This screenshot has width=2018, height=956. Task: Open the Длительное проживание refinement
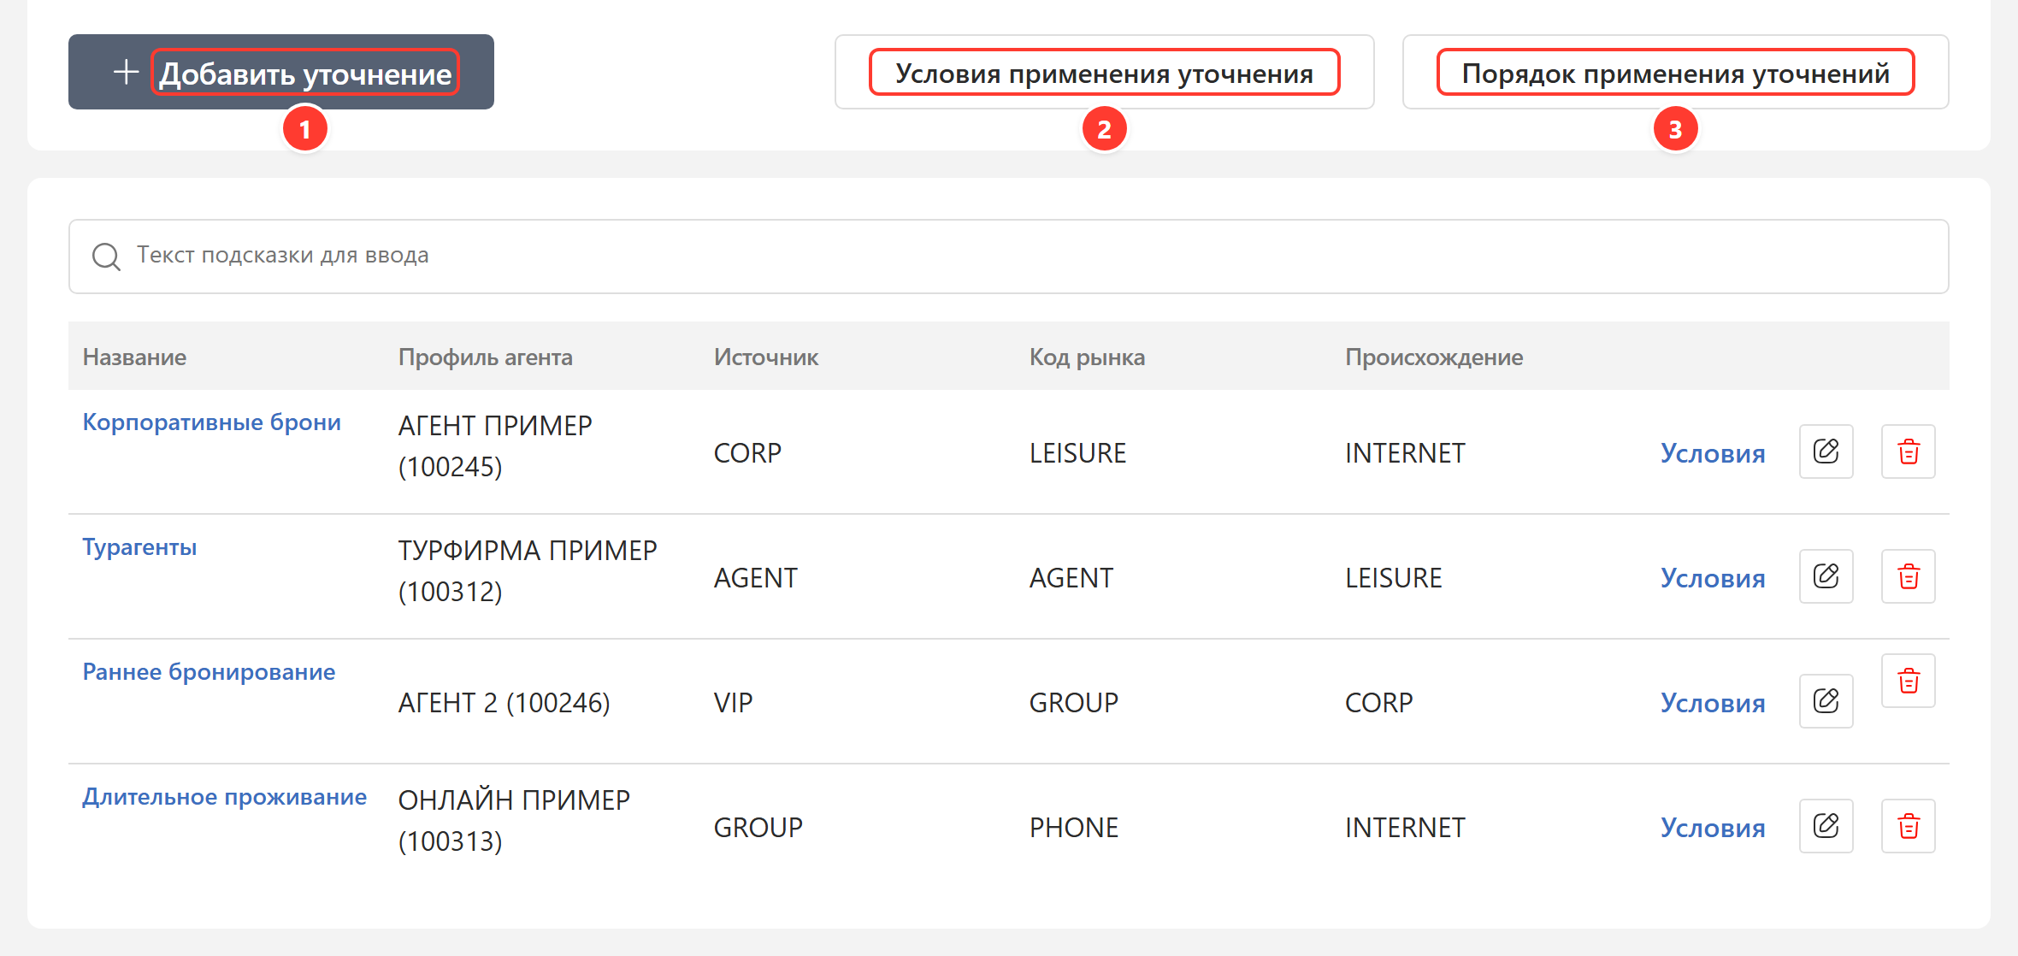tap(224, 797)
